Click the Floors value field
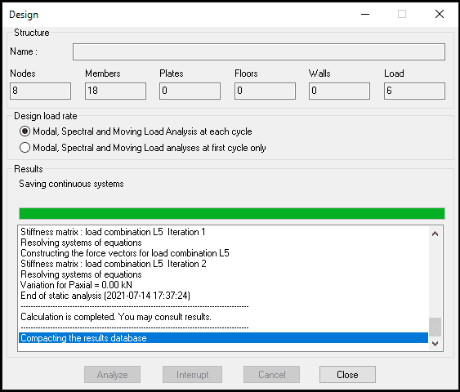The width and height of the screenshot is (460, 392). (265, 91)
